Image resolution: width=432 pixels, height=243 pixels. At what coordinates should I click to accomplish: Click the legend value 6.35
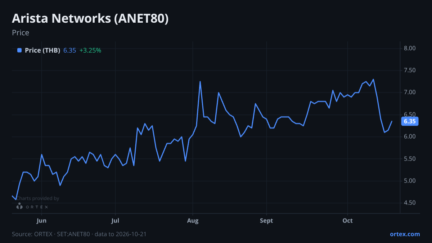[x=69, y=50]
